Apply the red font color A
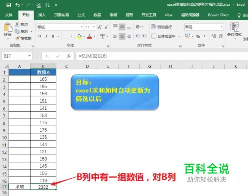Screen dimensions: 248x196 tap(90, 36)
